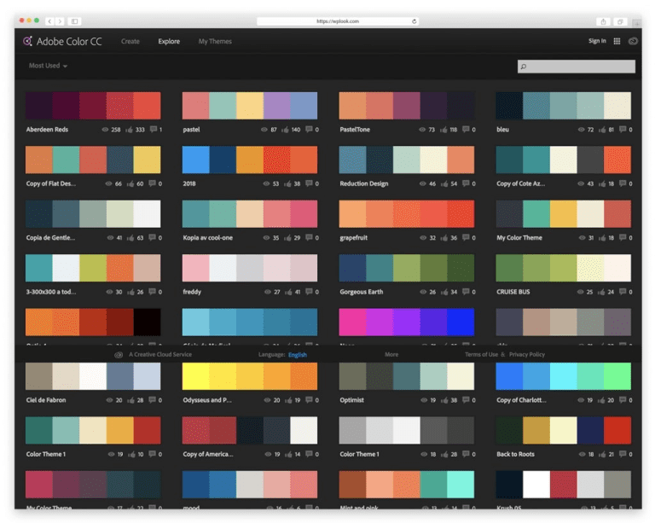
Task: Click the browser back arrow
Action: click(49, 21)
